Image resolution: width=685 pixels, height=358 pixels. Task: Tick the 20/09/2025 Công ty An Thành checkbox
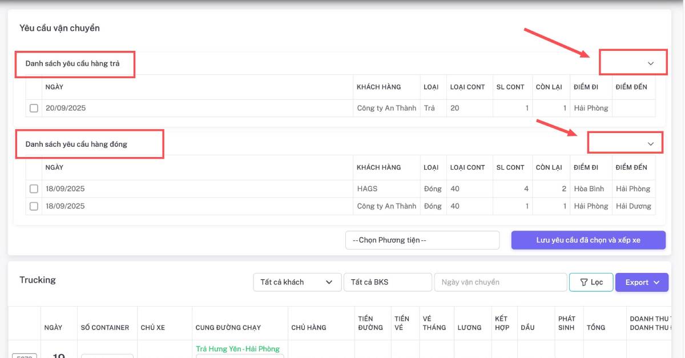pyautogui.click(x=34, y=108)
